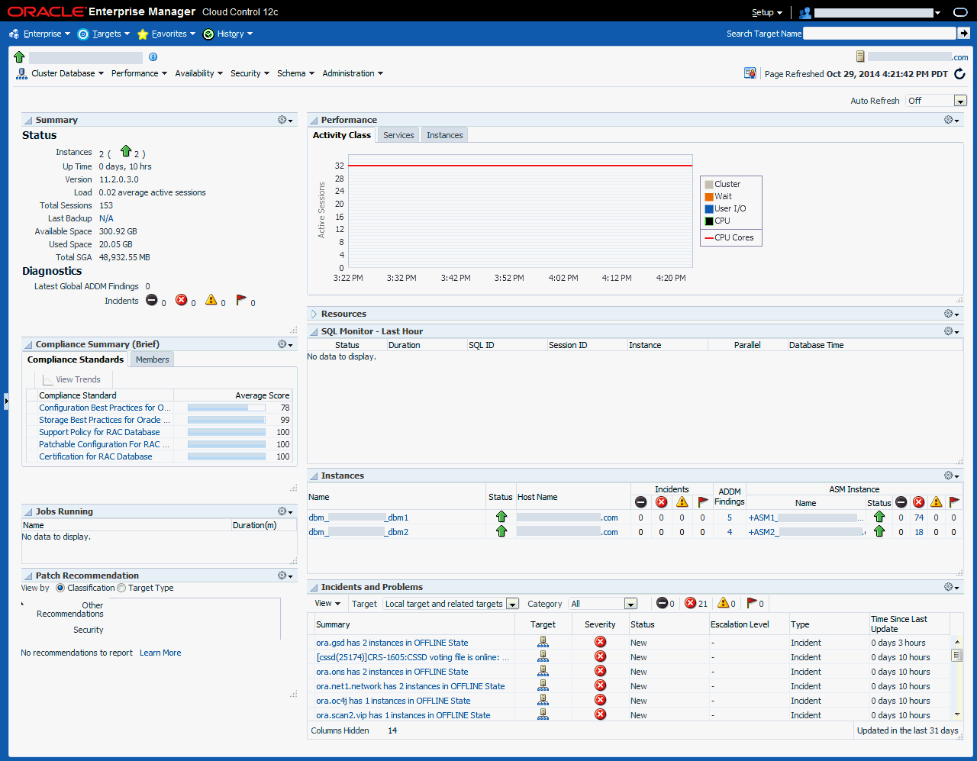
Task: Open the Performance panel gear settings icon
Action: pyautogui.click(x=952, y=120)
